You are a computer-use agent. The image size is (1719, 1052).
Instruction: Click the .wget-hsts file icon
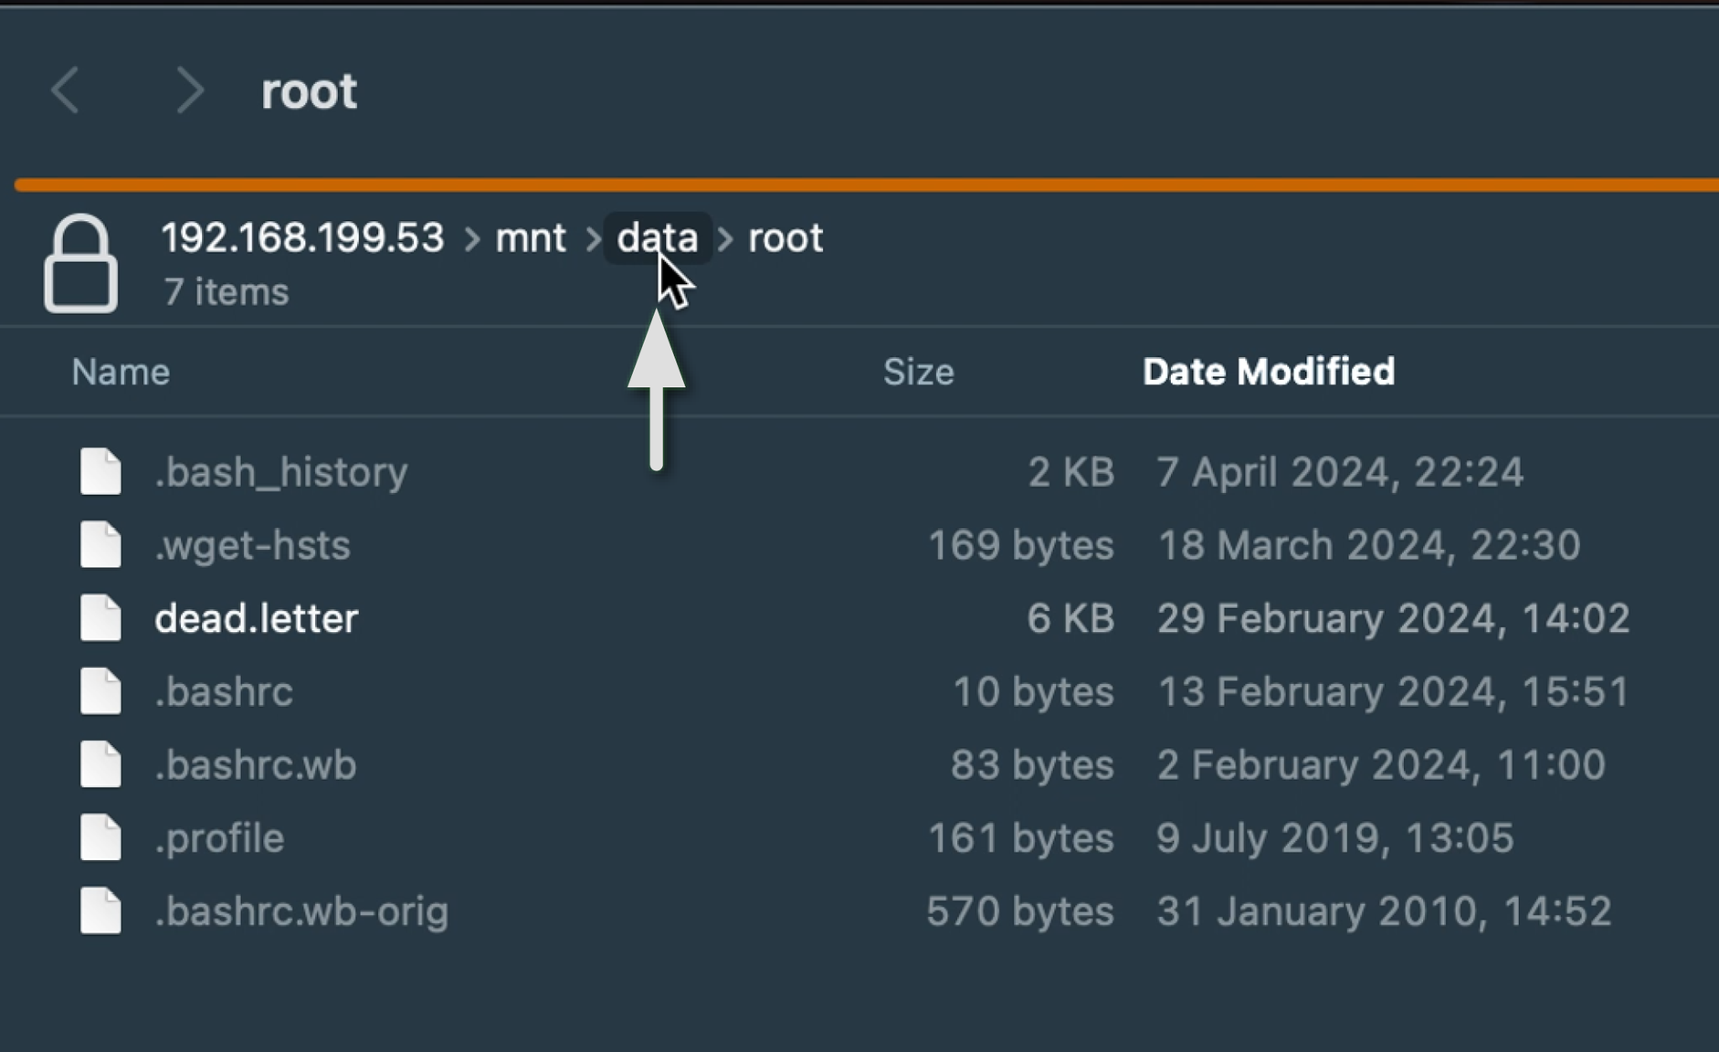(100, 545)
